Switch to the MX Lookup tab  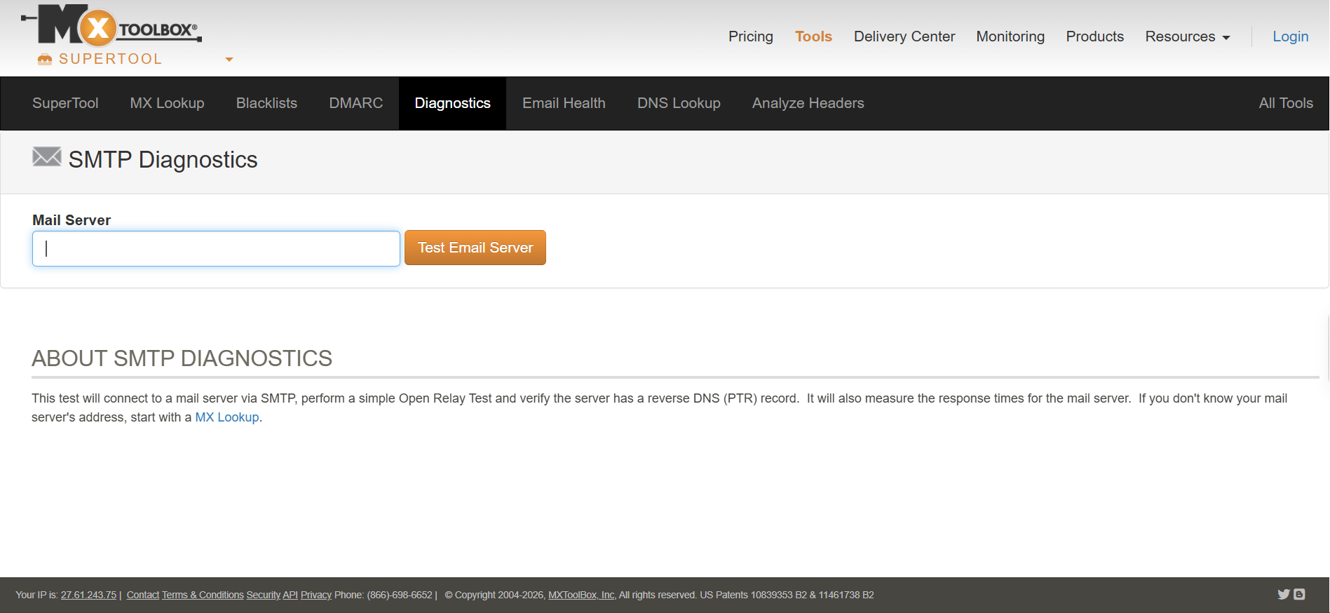coord(167,103)
